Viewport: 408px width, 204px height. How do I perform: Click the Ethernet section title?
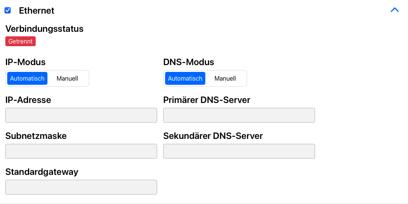click(37, 11)
